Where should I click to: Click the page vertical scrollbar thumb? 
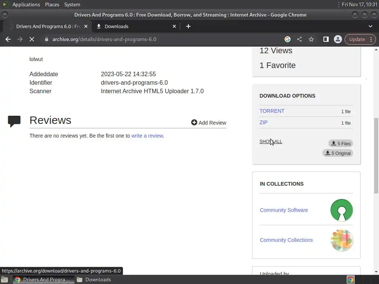(x=376, y=156)
